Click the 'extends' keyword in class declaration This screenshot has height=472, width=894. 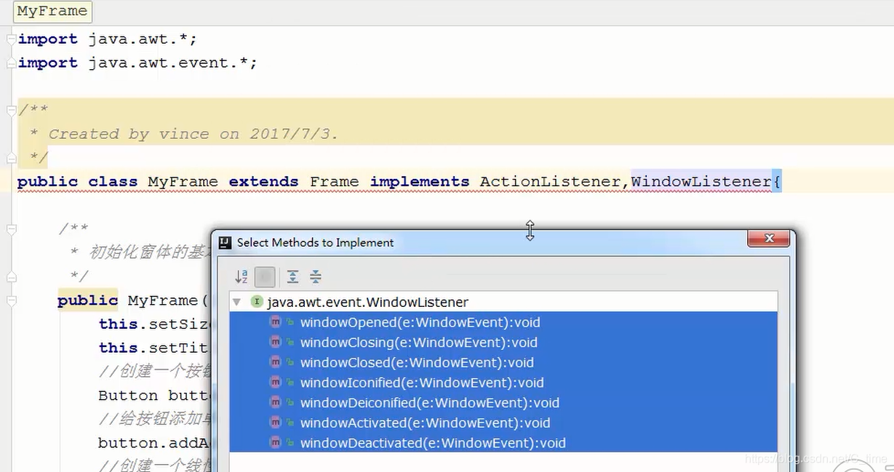coord(263,181)
